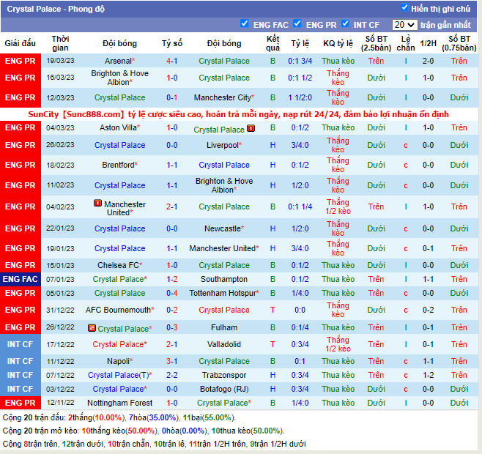The image size is (482, 454).
Task: Disable the 'Hiển thị ghi chú' checkbox
Action: pyautogui.click(x=404, y=8)
